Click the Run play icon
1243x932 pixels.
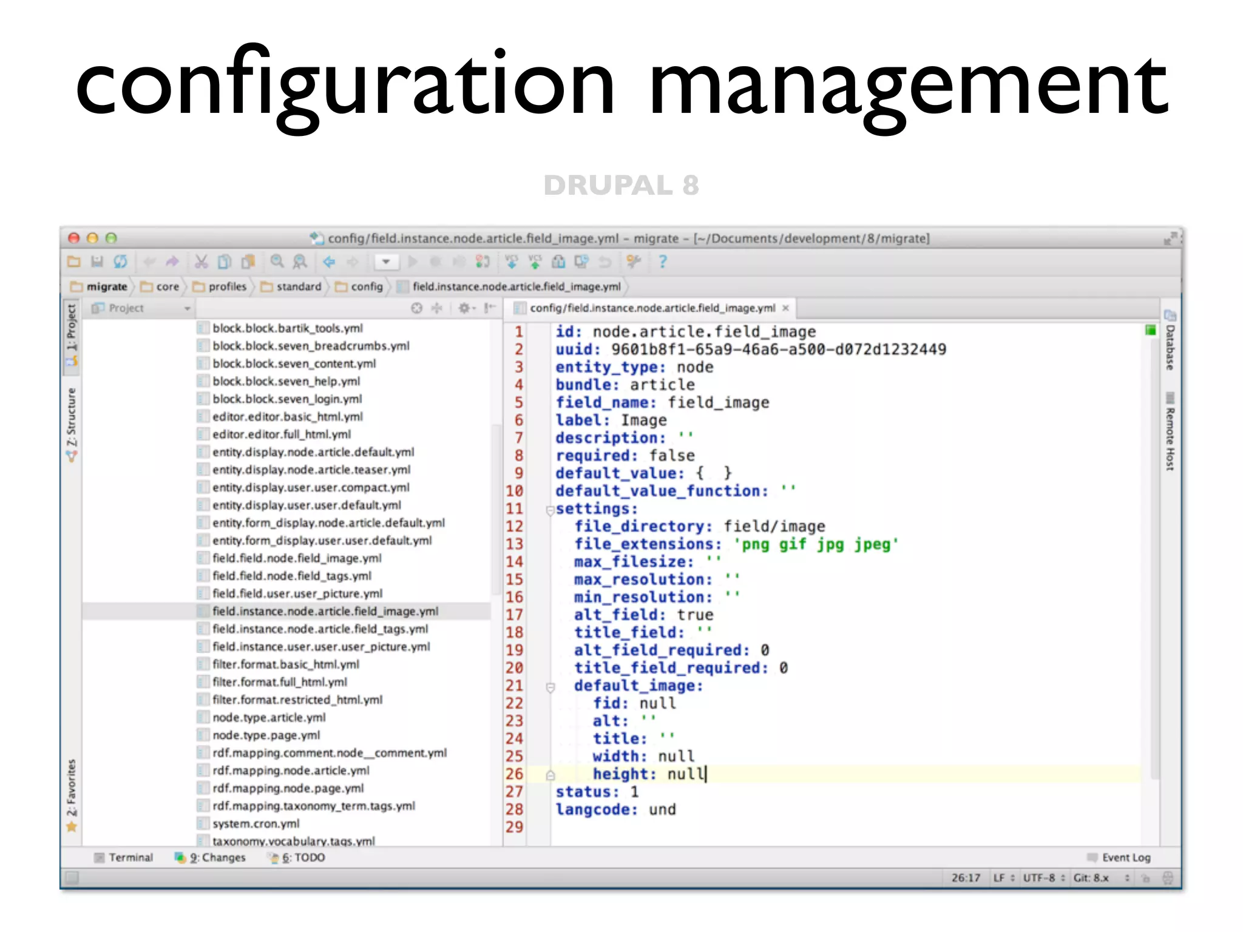413,262
